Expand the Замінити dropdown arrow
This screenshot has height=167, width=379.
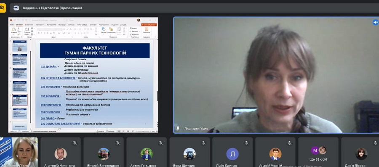click(x=140, y=32)
